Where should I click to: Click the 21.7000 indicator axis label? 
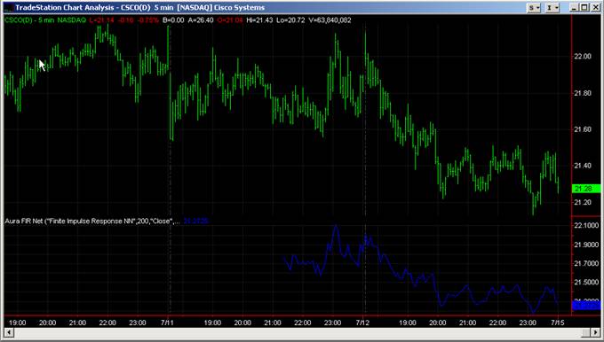pyautogui.click(x=586, y=264)
